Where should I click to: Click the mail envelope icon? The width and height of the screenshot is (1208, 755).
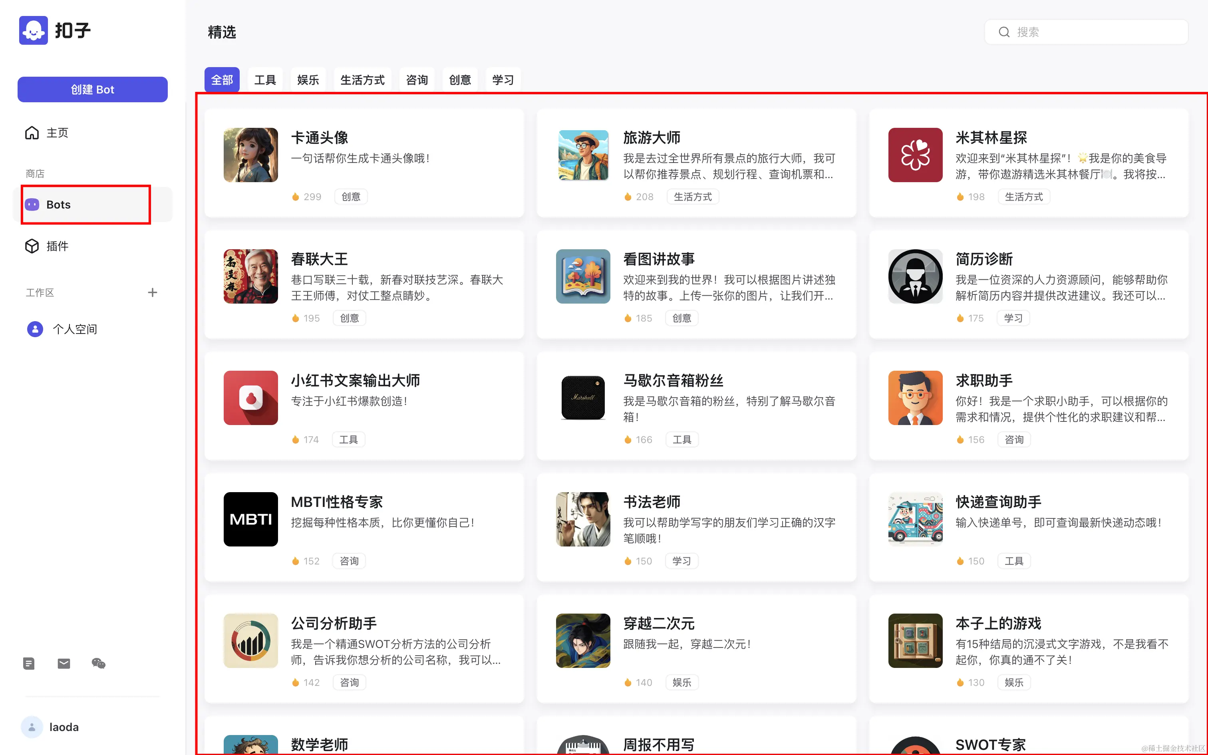coord(64,663)
